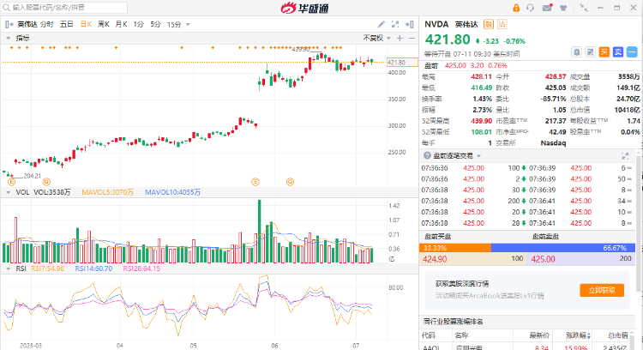Click the E marker near late May
Image resolution: width=643 pixels, height=350 pixels.
click(x=255, y=182)
